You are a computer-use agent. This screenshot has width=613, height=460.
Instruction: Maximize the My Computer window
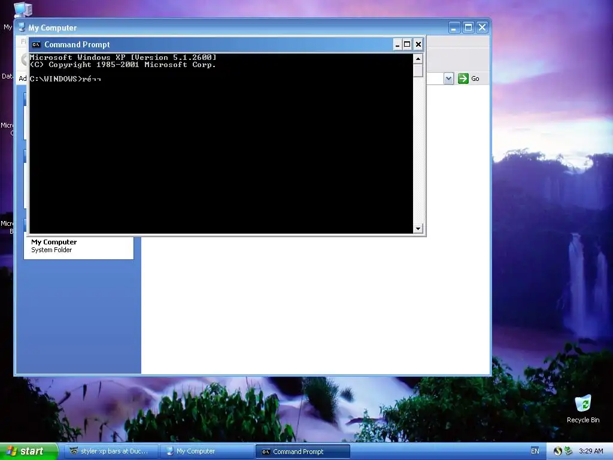(468, 28)
